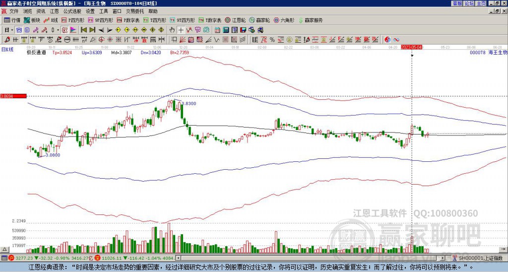Open the P四方形 square tool

point(73,20)
